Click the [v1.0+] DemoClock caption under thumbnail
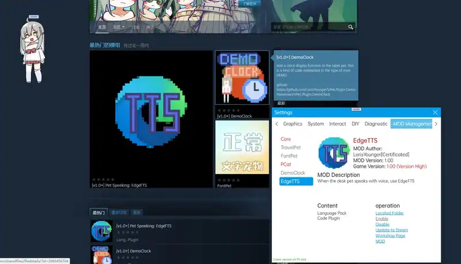The height and width of the screenshot is (264, 461). [235, 116]
